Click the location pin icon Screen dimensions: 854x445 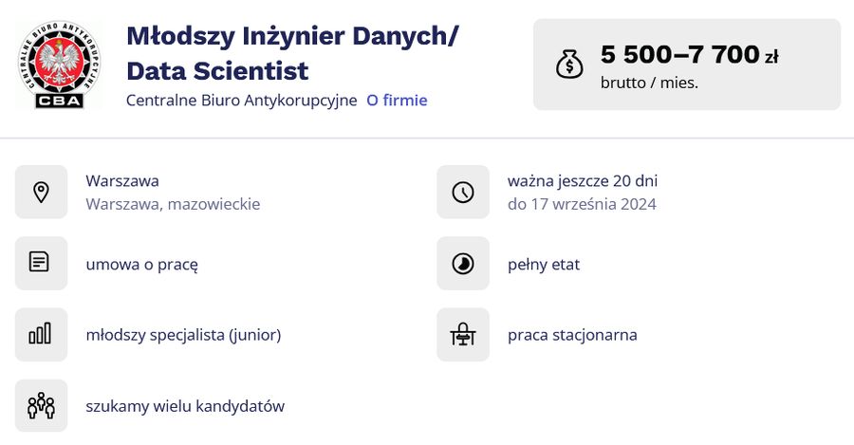[x=42, y=193]
